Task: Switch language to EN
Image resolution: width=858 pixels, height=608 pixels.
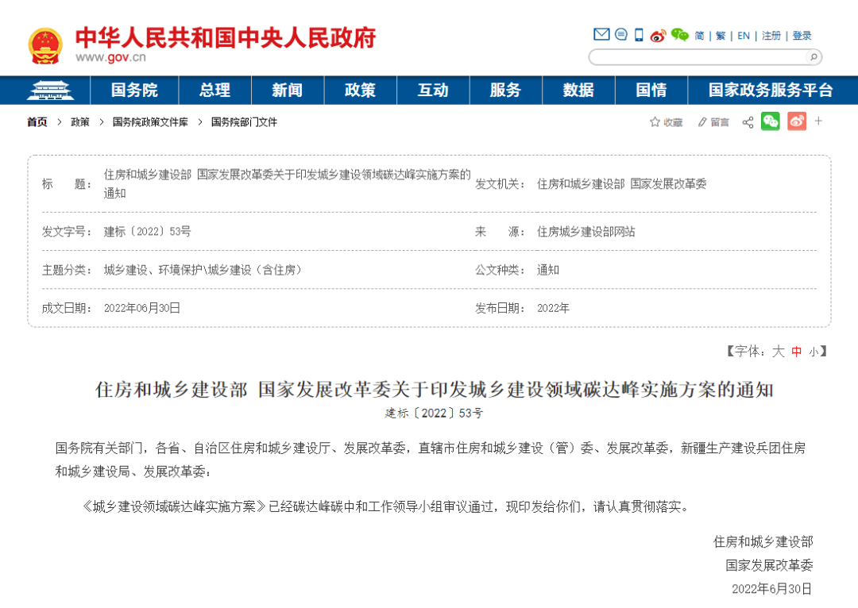Action: [x=743, y=36]
